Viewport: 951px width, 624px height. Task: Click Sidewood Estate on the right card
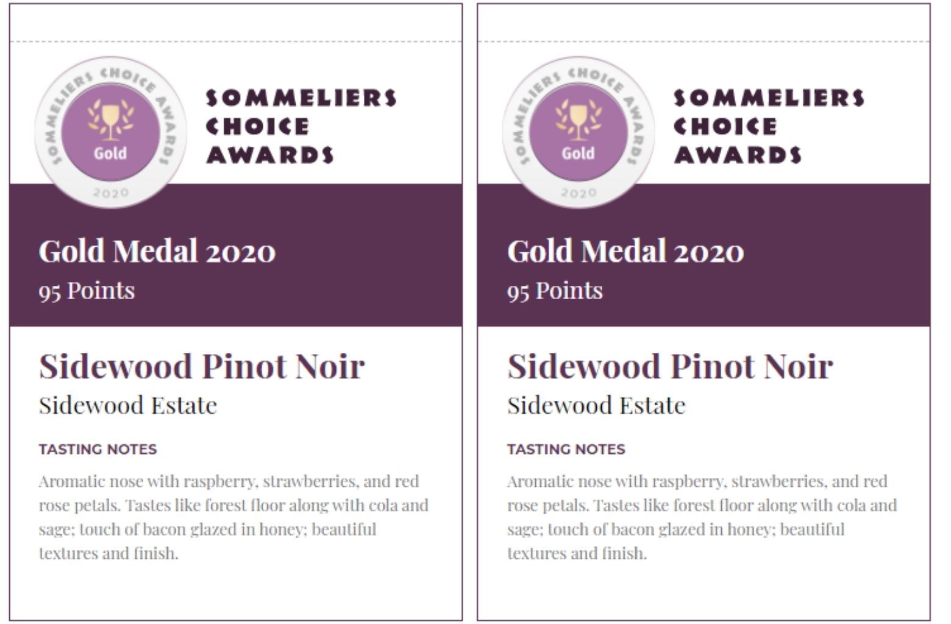pyautogui.click(x=596, y=405)
